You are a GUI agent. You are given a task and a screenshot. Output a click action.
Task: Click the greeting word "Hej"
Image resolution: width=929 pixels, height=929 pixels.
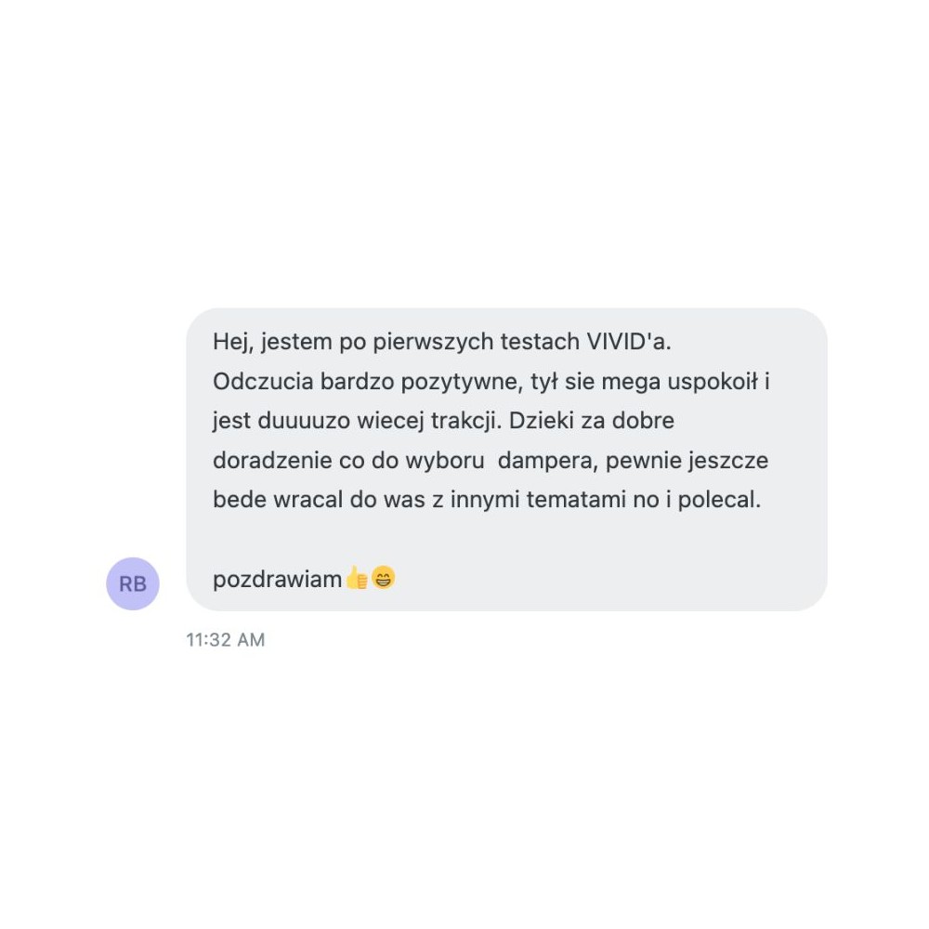pos(231,343)
